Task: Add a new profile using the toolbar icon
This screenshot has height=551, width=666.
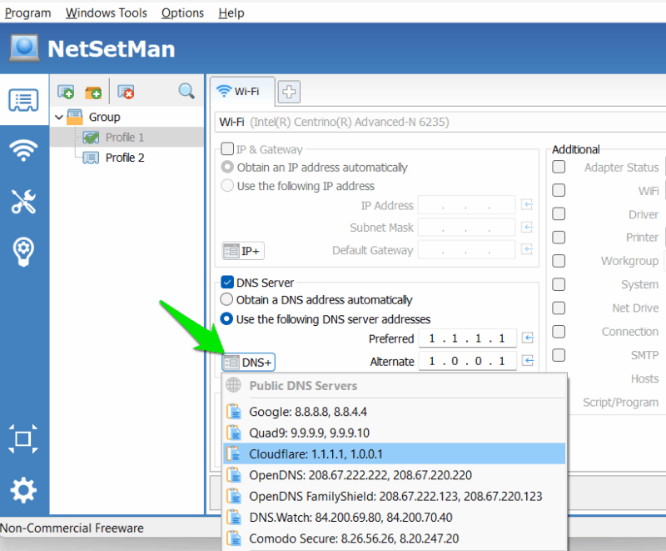Action: pos(67,92)
